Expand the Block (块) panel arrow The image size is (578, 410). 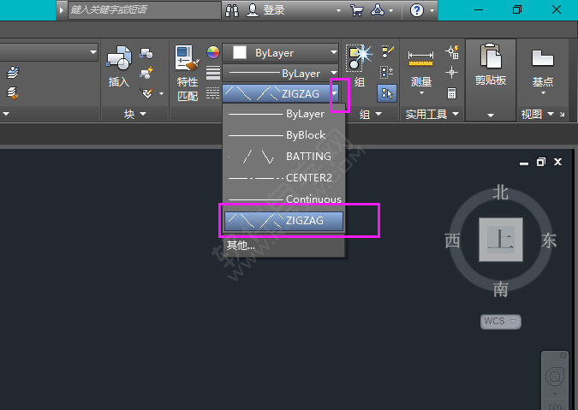pos(143,114)
